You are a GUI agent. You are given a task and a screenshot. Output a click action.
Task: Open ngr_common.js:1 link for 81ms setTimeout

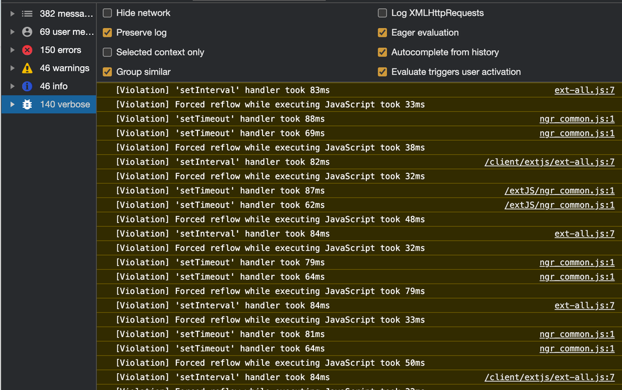[577, 334]
